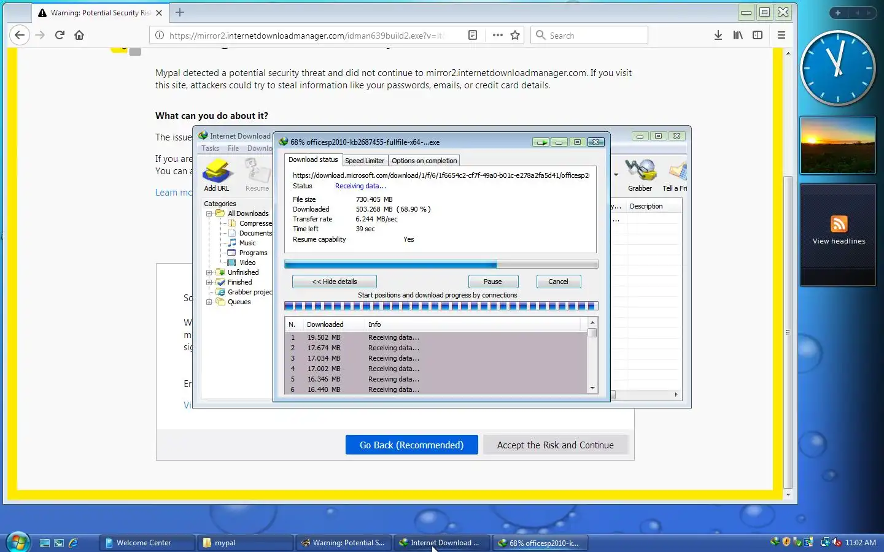The width and height of the screenshot is (884, 552).
Task: Open browser hamburger menu
Action: pyautogui.click(x=781, y=35)
